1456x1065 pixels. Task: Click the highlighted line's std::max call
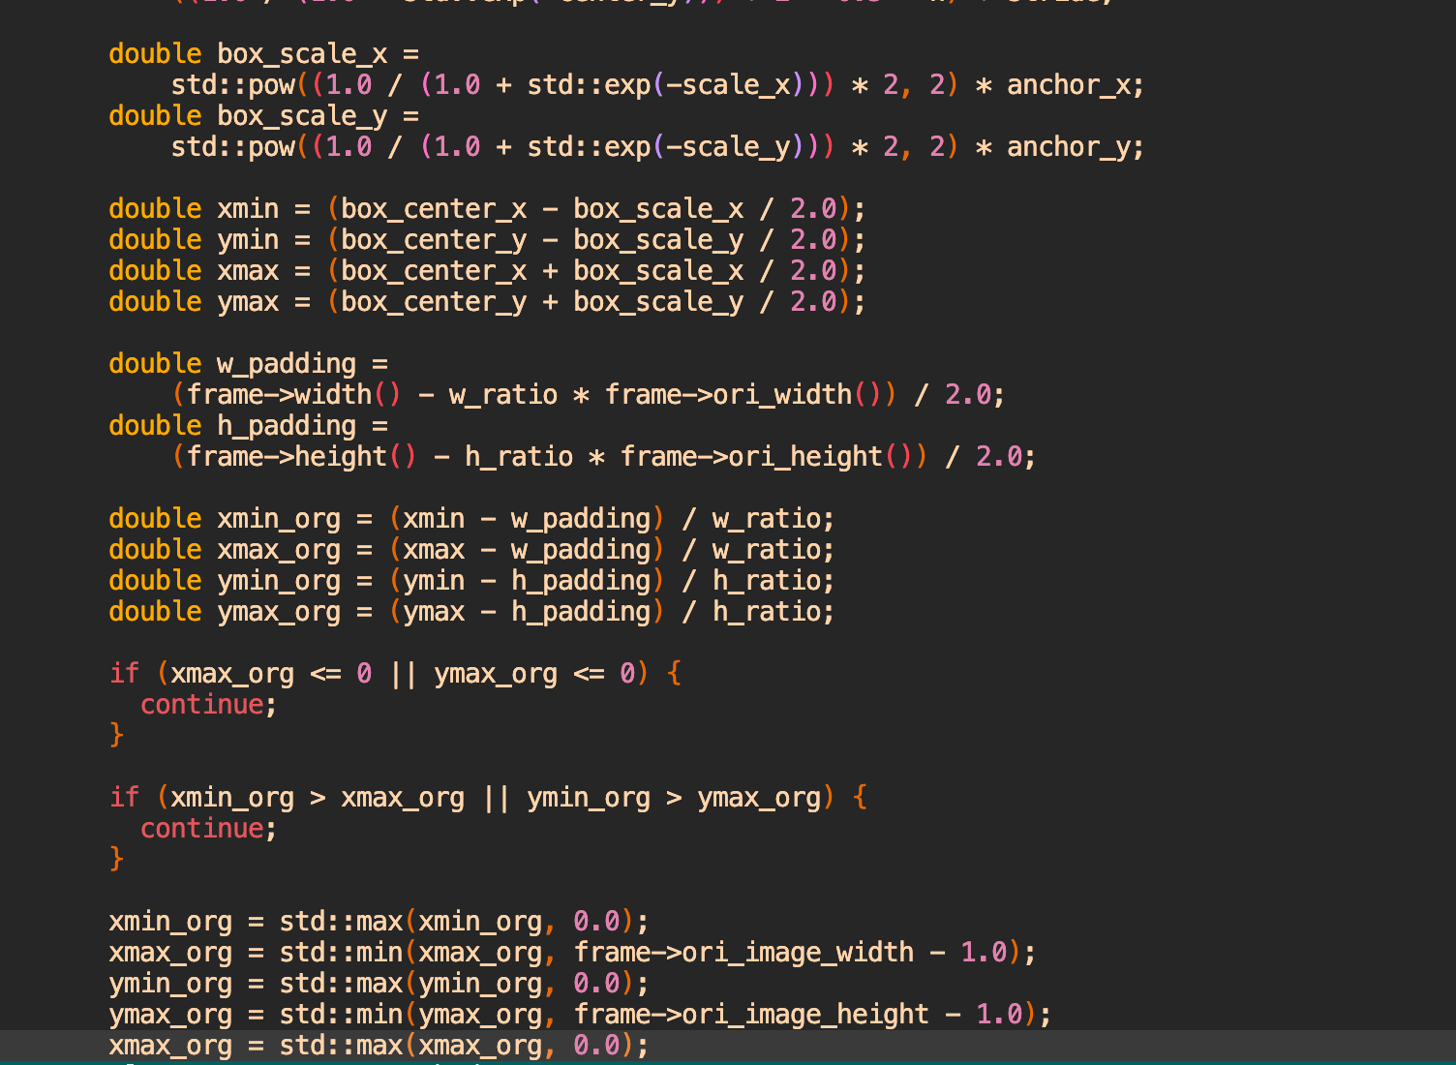click(341, 1046)
